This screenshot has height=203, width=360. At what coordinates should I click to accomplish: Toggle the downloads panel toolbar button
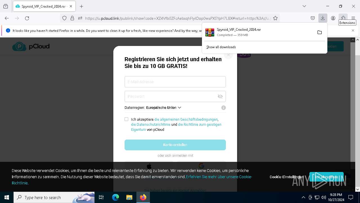pyautogui.click(x=323, y=18)
